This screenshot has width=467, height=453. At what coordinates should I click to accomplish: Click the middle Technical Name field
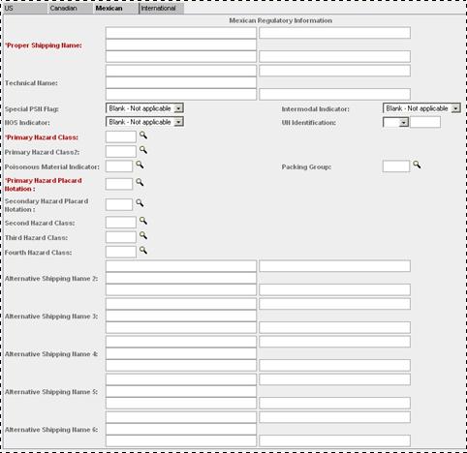(x=181, y=82)
